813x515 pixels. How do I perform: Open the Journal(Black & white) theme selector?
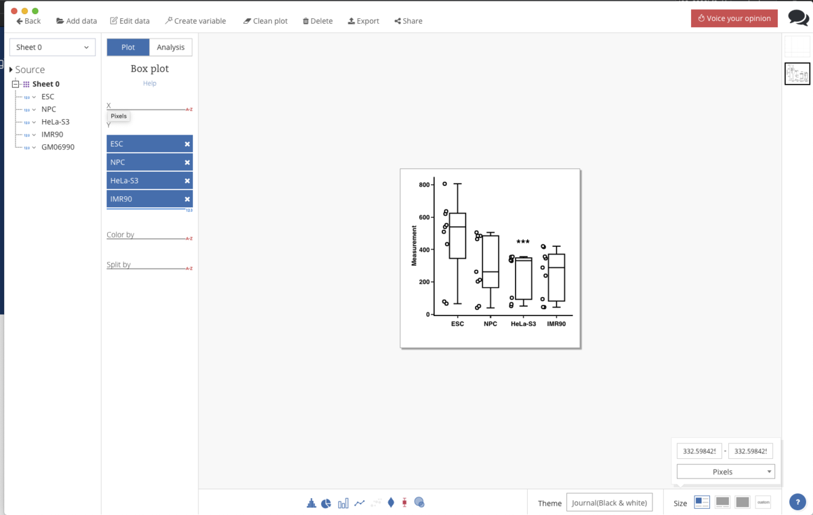tap(609, 503)
